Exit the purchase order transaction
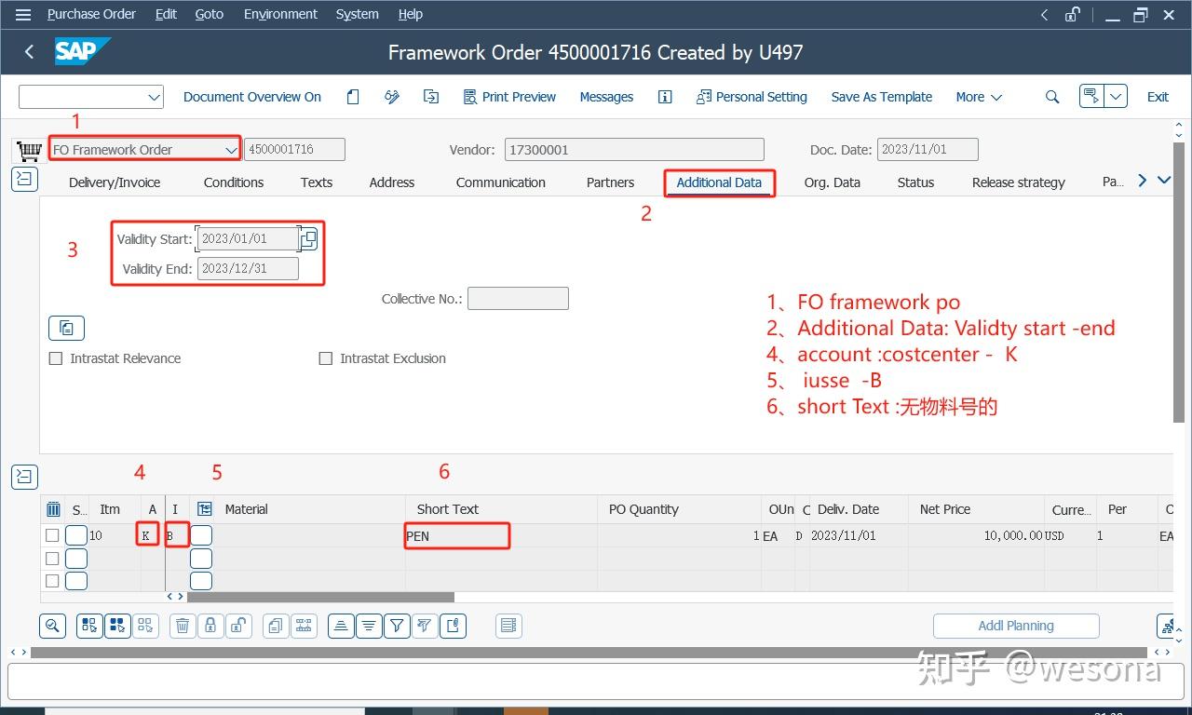 coord(1158,97)
